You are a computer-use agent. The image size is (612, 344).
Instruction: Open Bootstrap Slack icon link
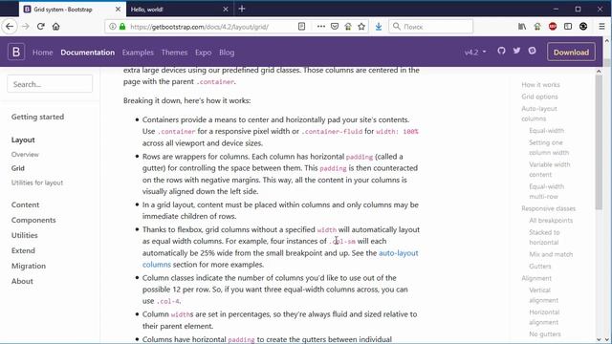532,51
